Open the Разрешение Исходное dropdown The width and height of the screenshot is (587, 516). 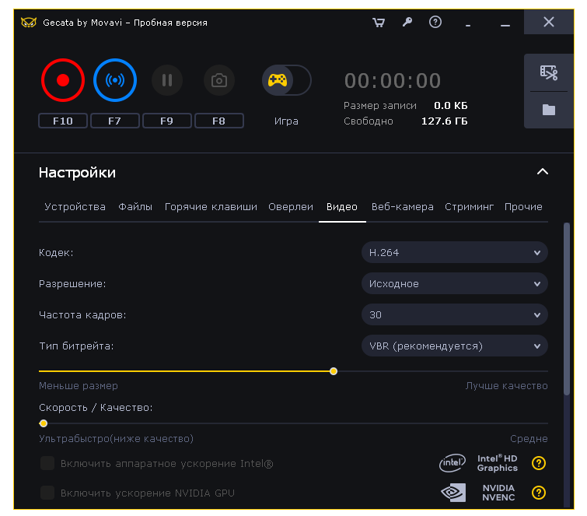pyautogui.click(x=455, y=283)
